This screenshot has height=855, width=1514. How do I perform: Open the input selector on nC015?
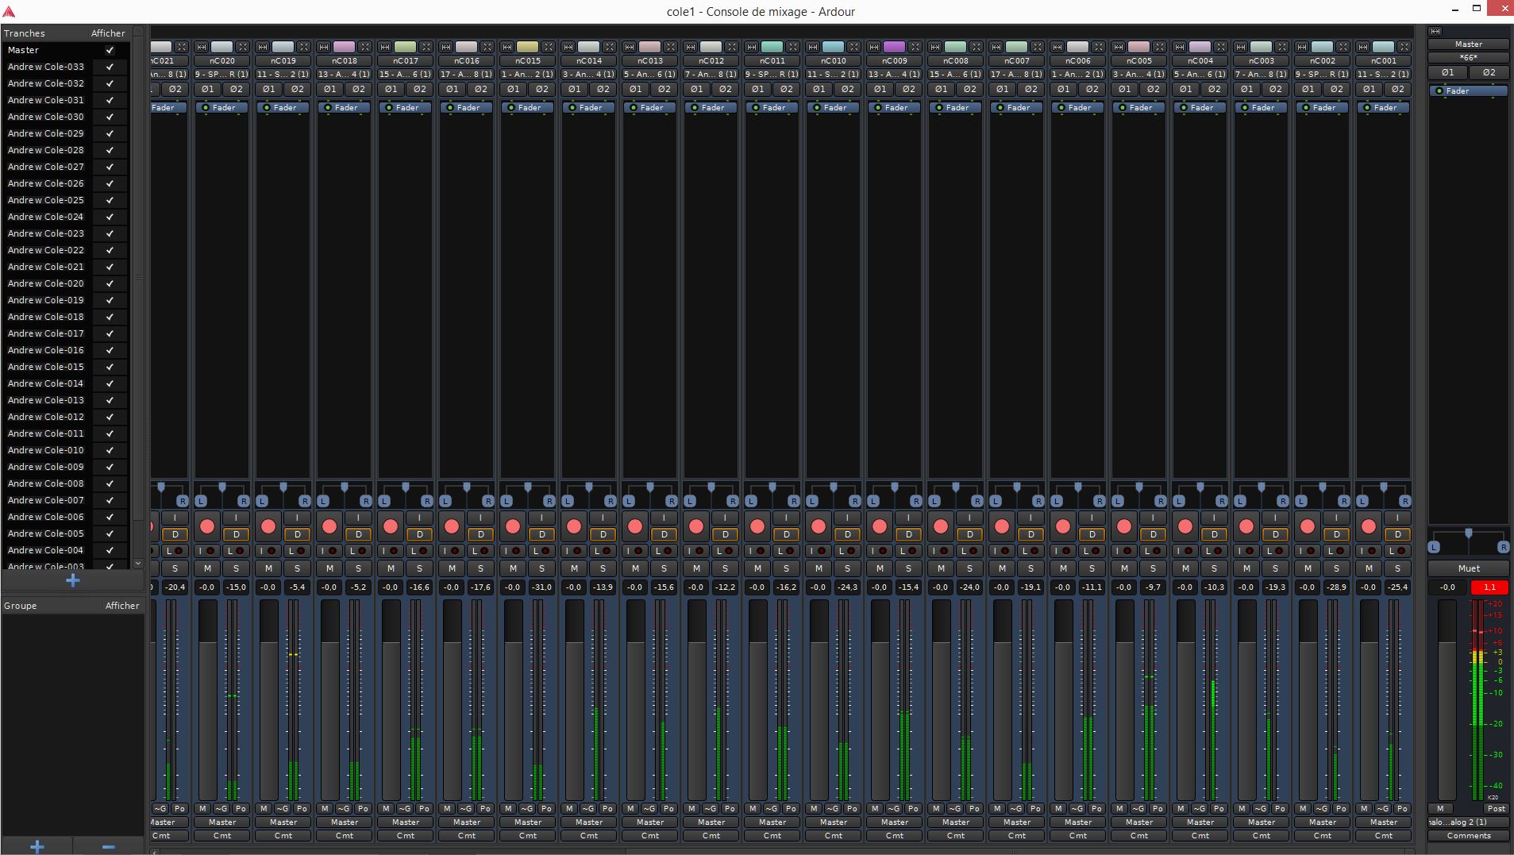[528, 75]
